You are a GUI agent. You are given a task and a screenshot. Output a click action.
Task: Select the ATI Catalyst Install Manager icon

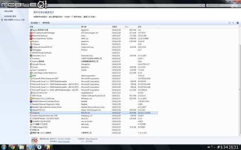tap(31, 33)
